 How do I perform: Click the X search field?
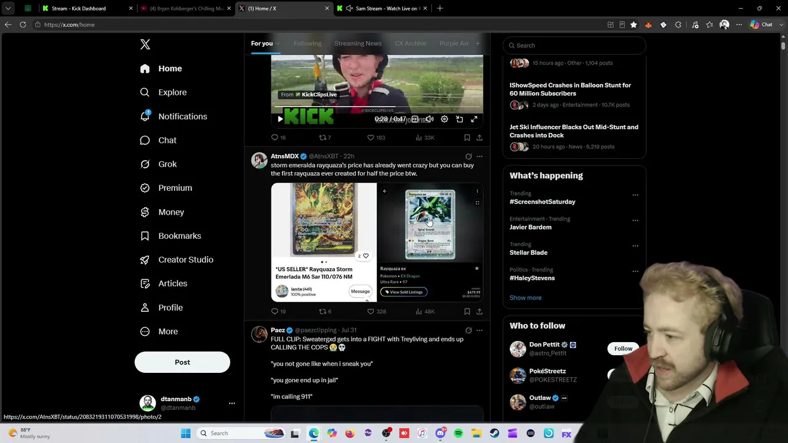tap(574, 46)
